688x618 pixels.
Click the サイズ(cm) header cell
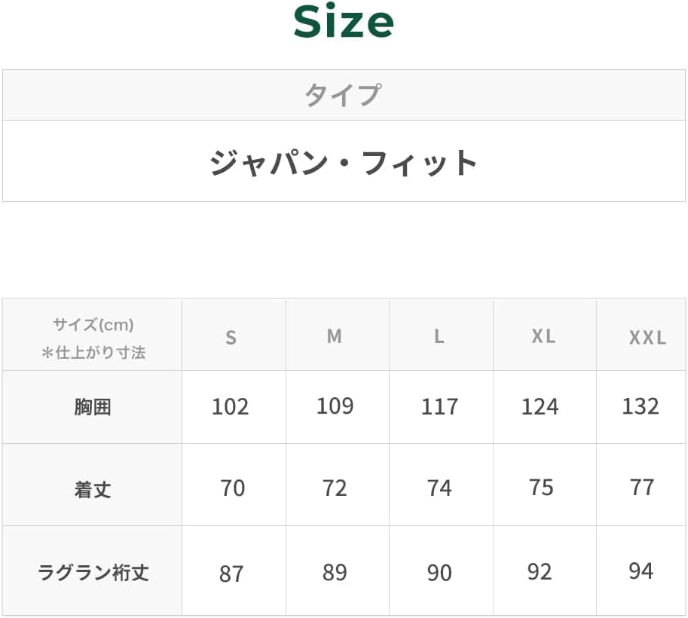[93, 338]
